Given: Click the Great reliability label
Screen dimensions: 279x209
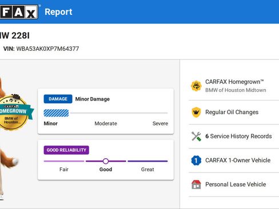Looking at the screenshot, I should click(148, 170).
